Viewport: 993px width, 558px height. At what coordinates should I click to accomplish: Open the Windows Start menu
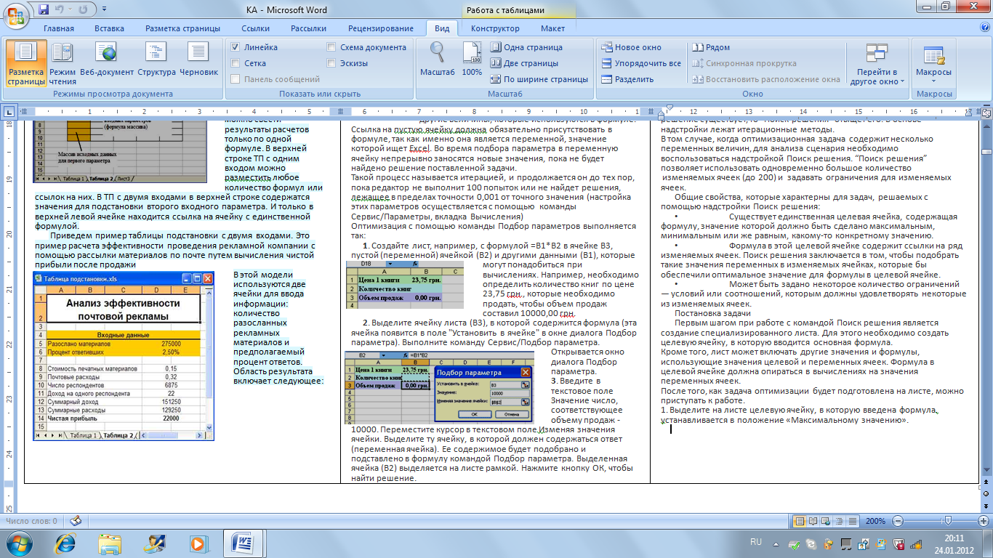pyautogui.click(x=19, y=543)
